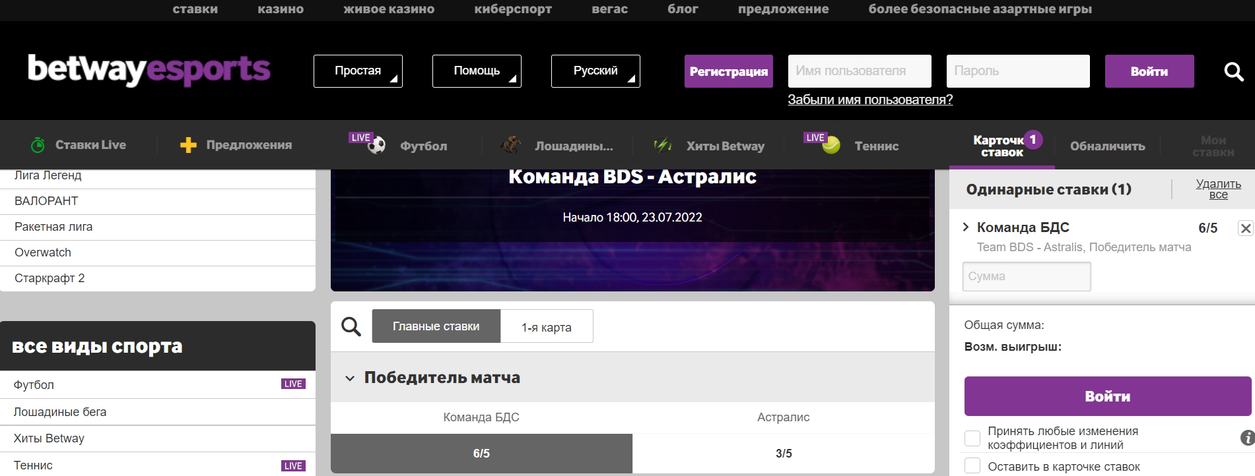Open the Простая dropdown

[358, 71]
